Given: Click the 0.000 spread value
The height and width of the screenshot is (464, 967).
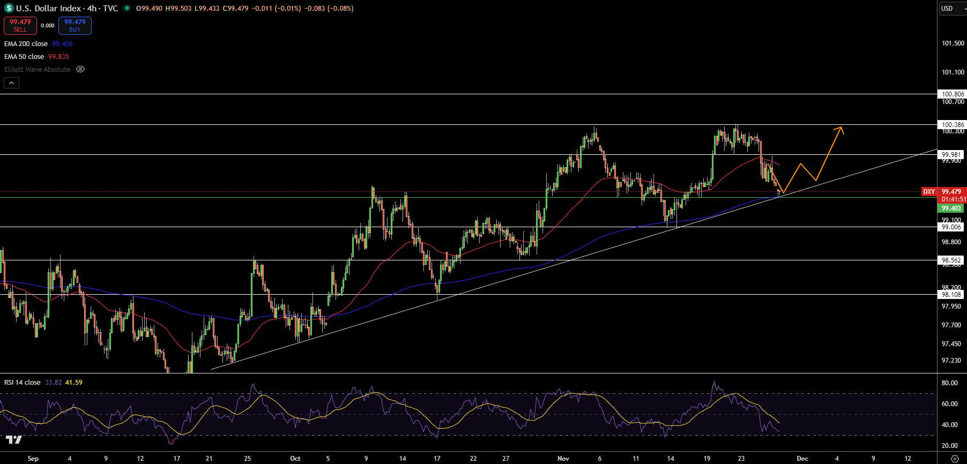Looking at the screenshot, I should click(48, 26).
